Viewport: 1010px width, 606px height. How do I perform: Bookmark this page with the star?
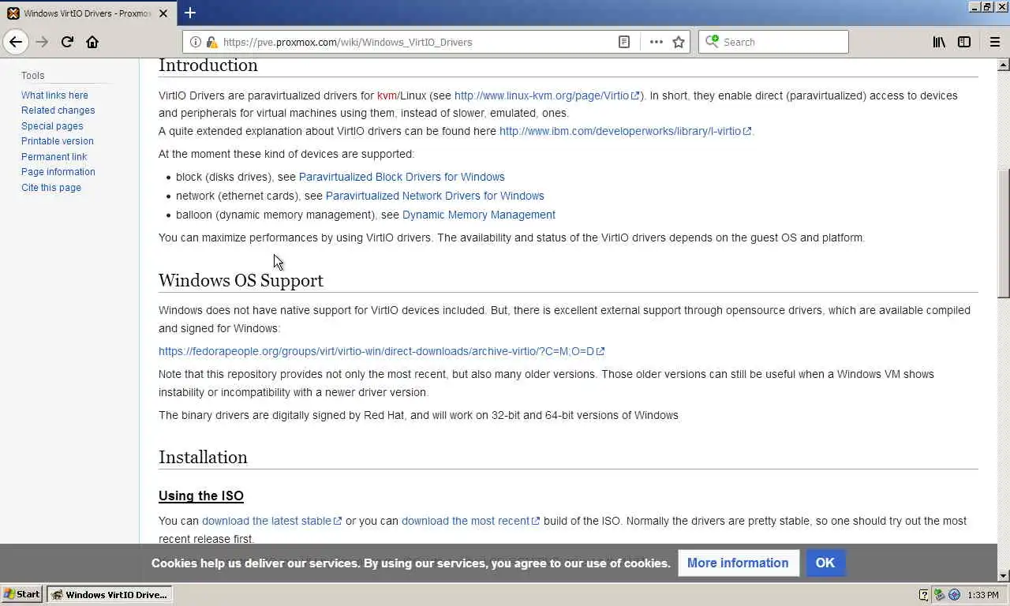(x=679, y=42)
